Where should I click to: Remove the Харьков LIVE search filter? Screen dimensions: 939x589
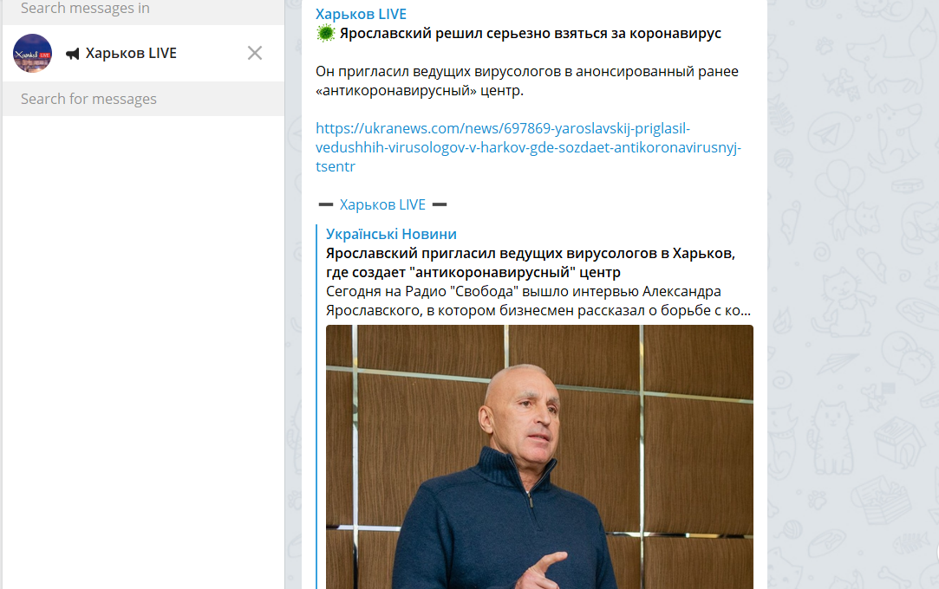click(255, 53)
